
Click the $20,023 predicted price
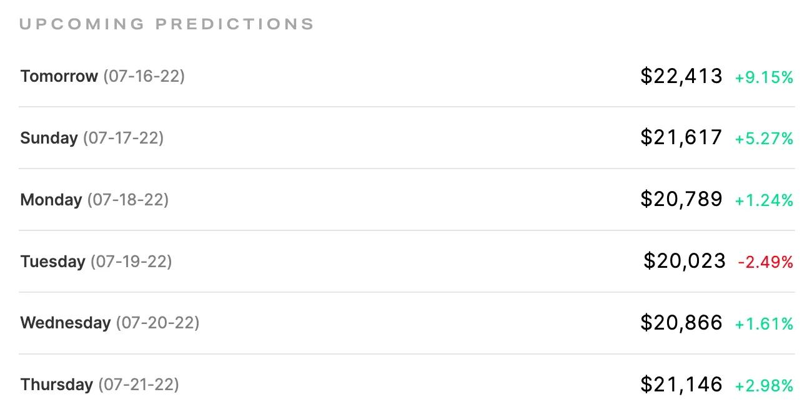tap(685, 261)
